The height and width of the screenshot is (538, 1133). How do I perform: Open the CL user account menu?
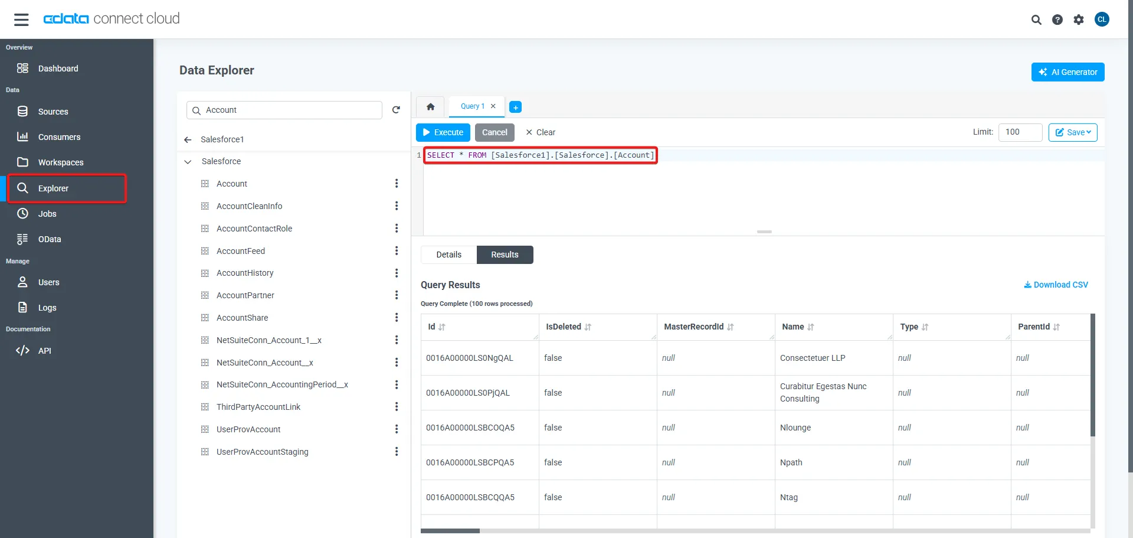1101,19
